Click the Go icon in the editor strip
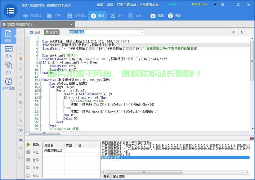 [x=21, y=130]
